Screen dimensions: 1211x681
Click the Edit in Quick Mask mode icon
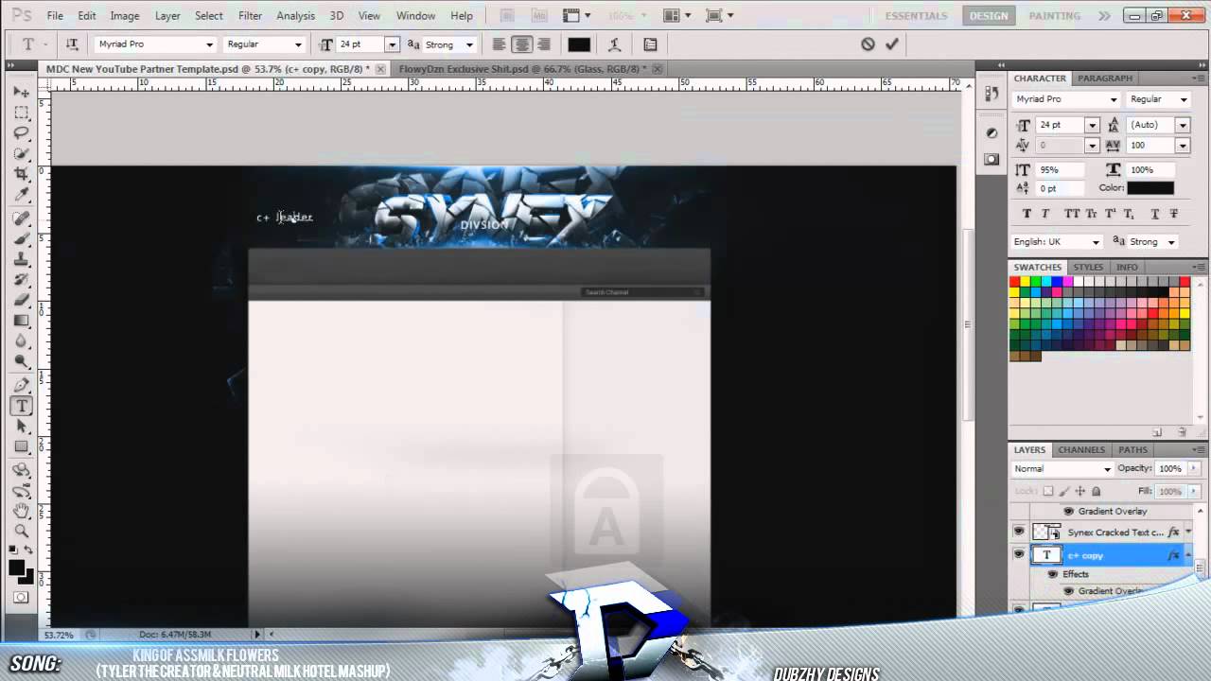coord(21,598)
